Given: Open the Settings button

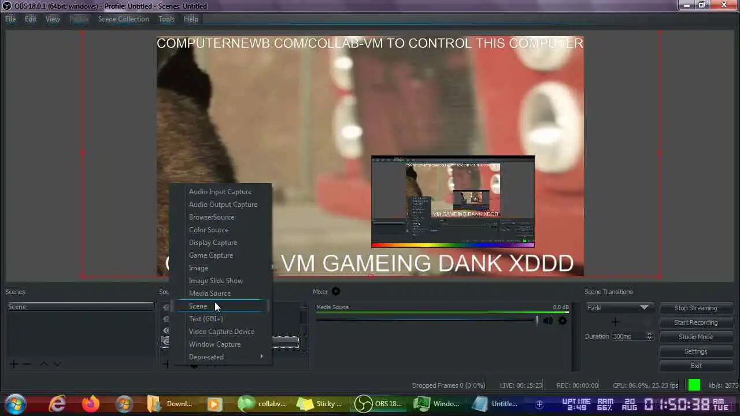Looking at the screenshot, I should pyautogui.click(x=696, y=351).
